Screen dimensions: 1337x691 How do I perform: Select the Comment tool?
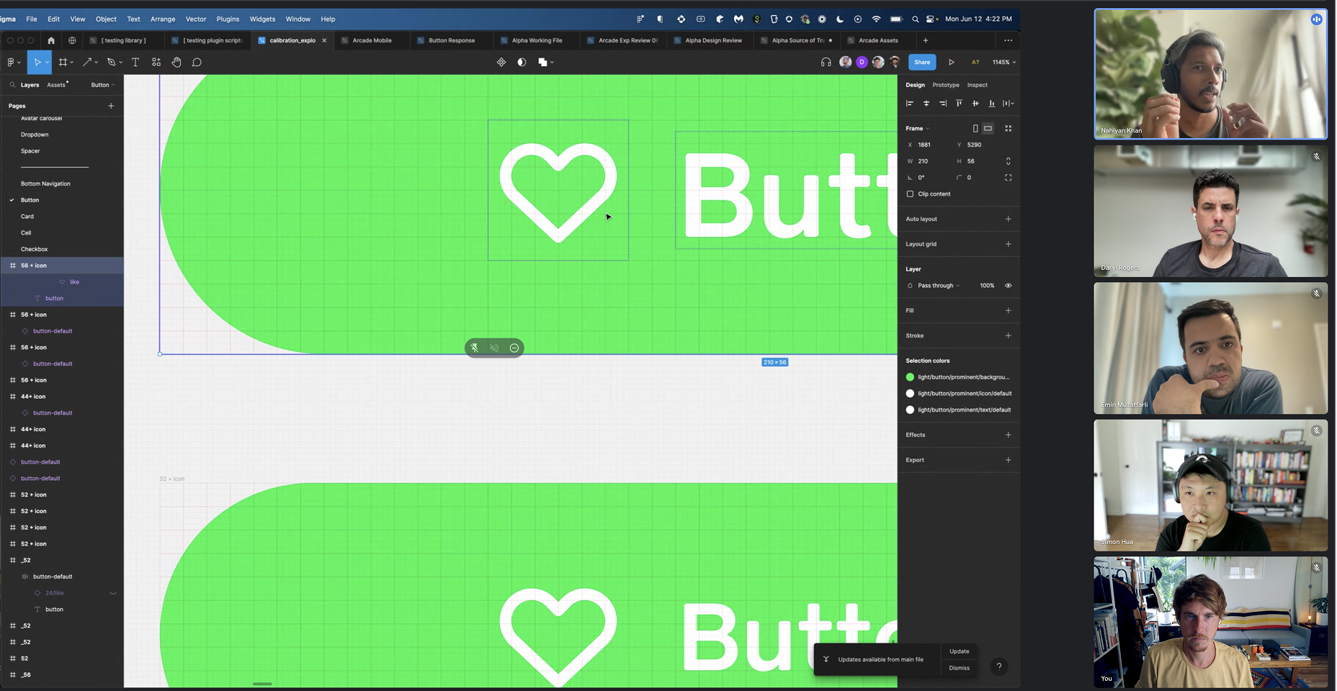pyautogui.click(x=197, y=63)
